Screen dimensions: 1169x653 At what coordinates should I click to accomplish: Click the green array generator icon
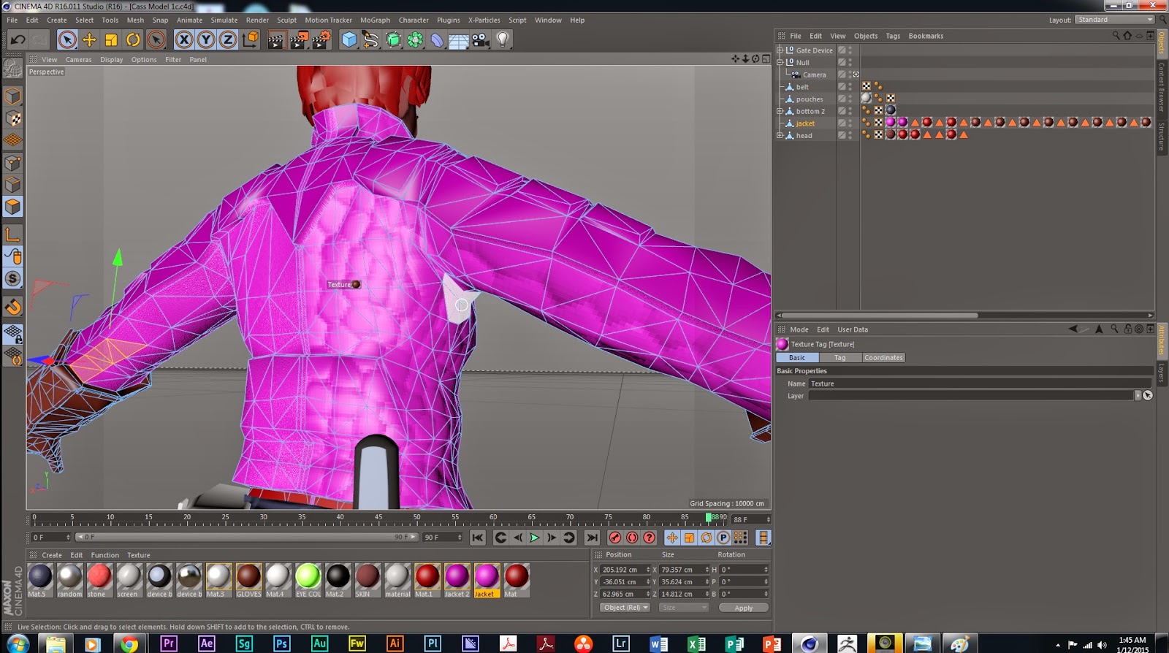point(415,40)
